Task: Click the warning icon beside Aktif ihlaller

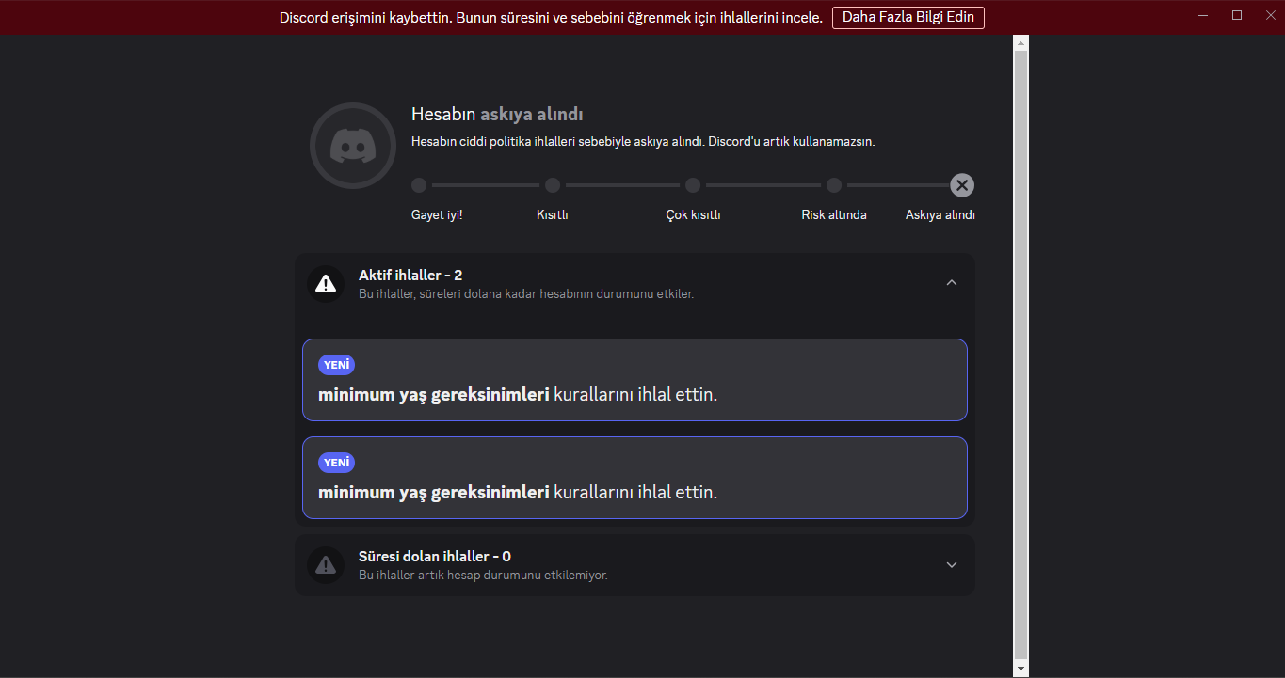Action: point(326,284)
